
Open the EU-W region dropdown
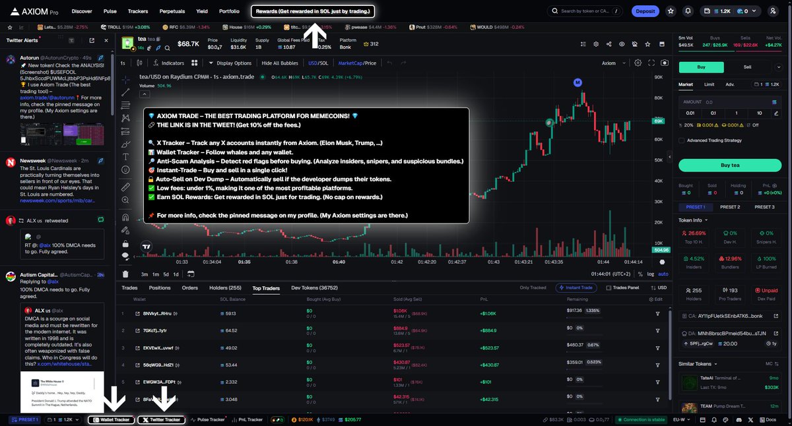(686, 419)
